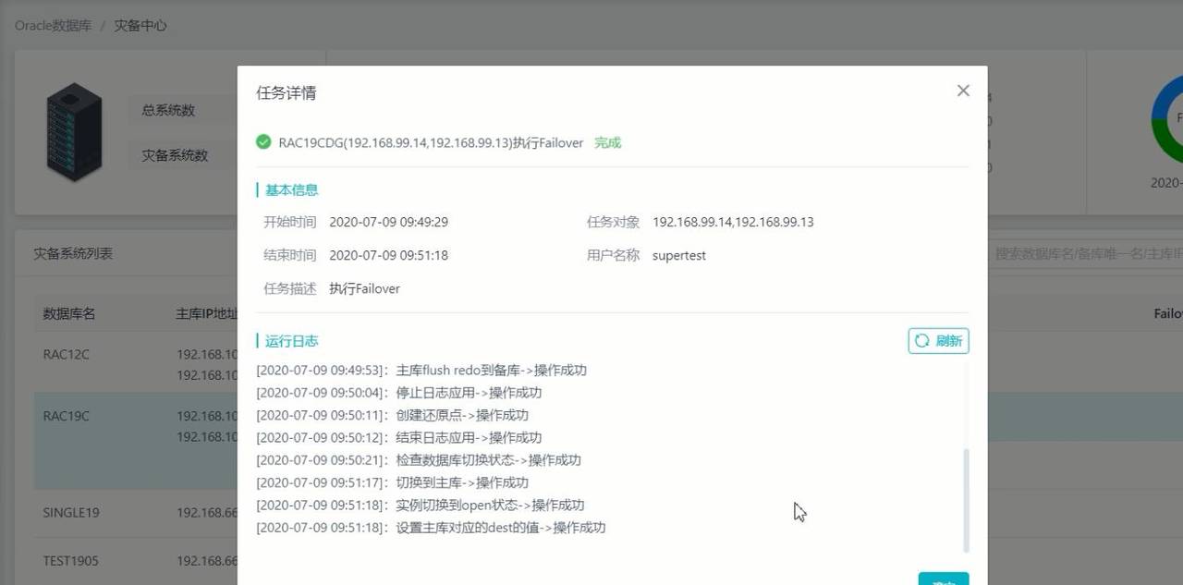
Task: Click the 确定 button at dialog bottom
Action: tap(944, 578)
